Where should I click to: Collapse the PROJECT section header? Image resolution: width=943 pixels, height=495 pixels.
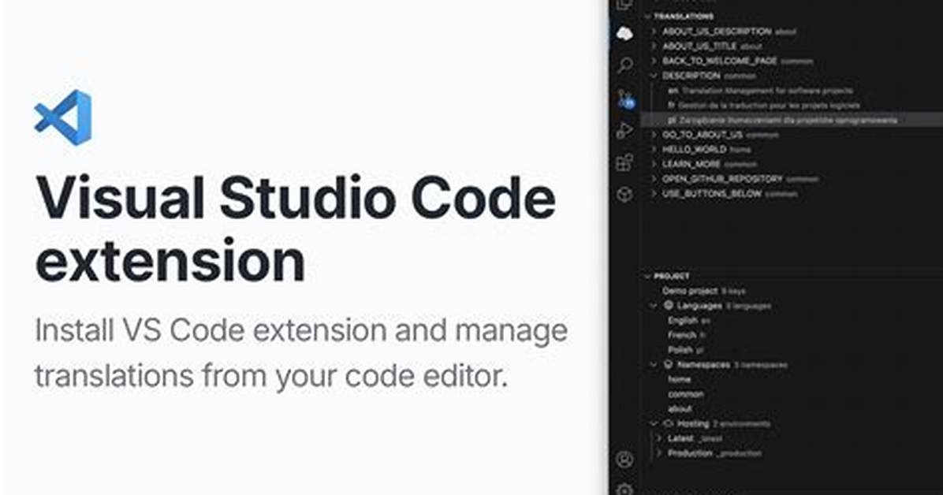click(666, 276)
